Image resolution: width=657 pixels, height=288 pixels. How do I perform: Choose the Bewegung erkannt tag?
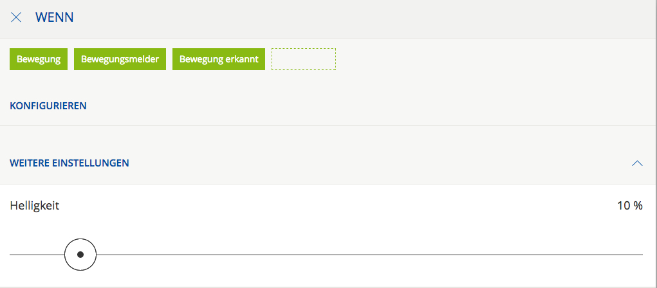tap(219, 59)
